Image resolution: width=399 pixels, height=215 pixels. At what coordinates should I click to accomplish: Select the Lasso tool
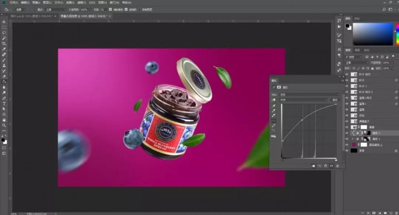tap(4, 33)
